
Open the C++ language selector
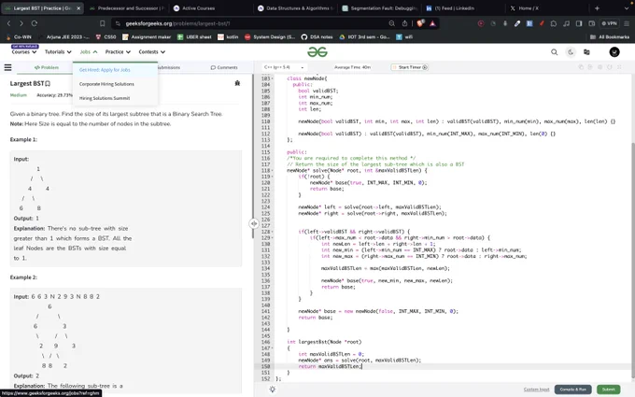click(284, 67)
